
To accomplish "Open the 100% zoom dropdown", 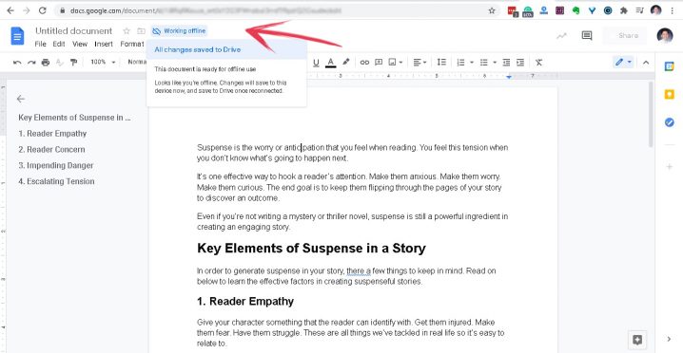I will 103,63.
